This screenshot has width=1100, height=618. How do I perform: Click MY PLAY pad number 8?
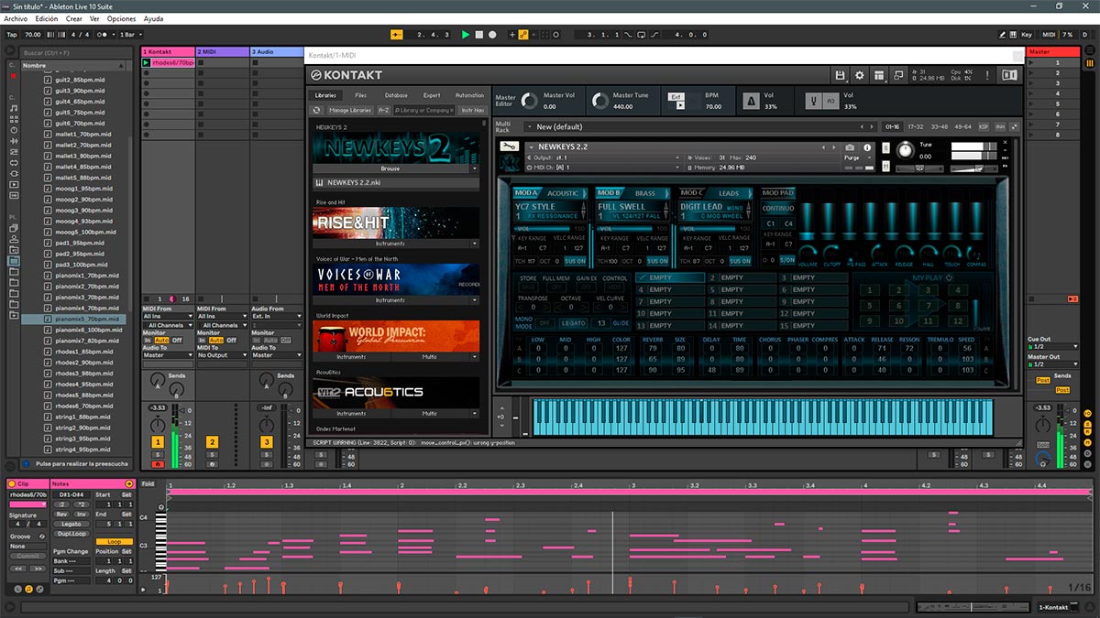coord(957,305)
